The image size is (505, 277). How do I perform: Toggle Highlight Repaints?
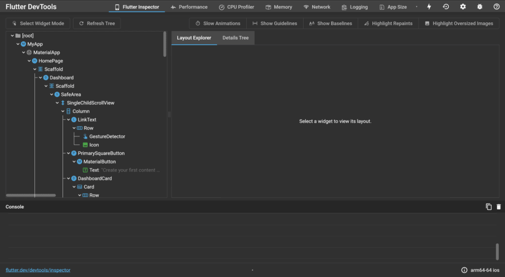click(x=388, y=24)
